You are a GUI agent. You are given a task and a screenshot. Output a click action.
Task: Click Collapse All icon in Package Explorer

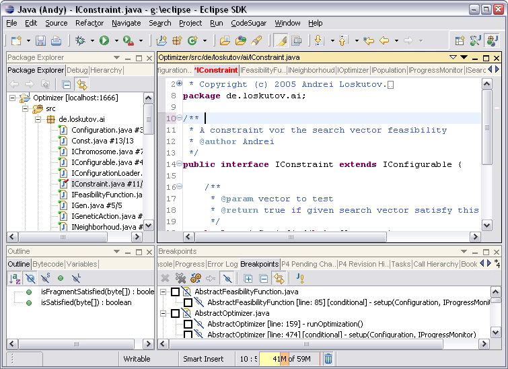[x=66, y=84]
